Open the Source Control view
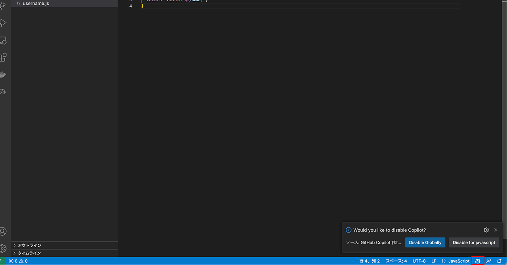This screenshot has width=507, height=265. tap(3, 6)
